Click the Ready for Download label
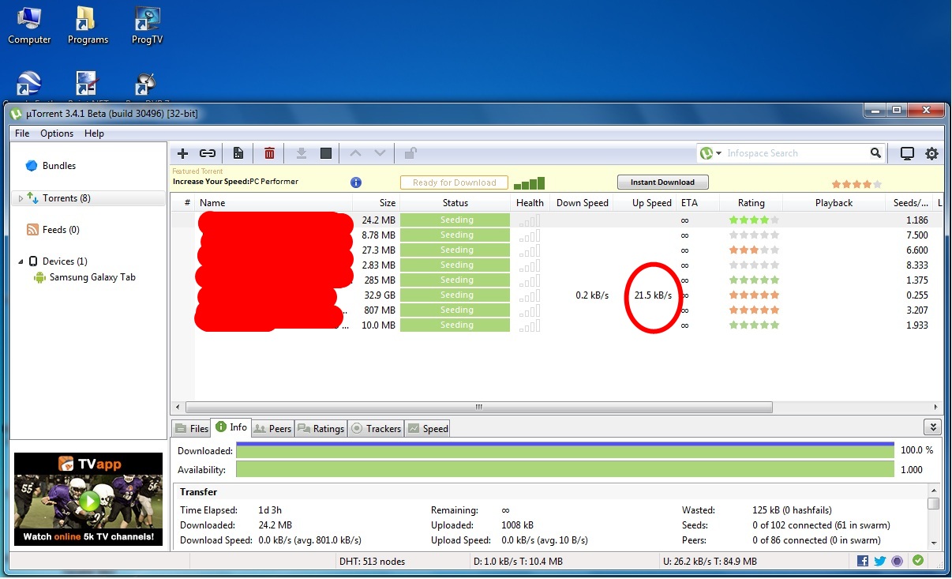The height and width of the screenshot is (579, 952). coord(454,182)
